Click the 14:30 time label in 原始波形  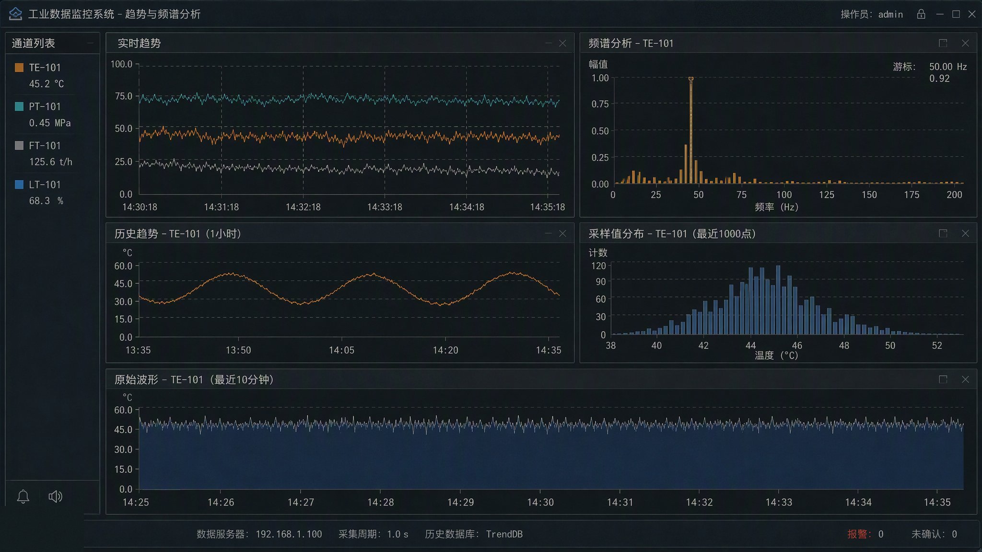coord(540,502)
